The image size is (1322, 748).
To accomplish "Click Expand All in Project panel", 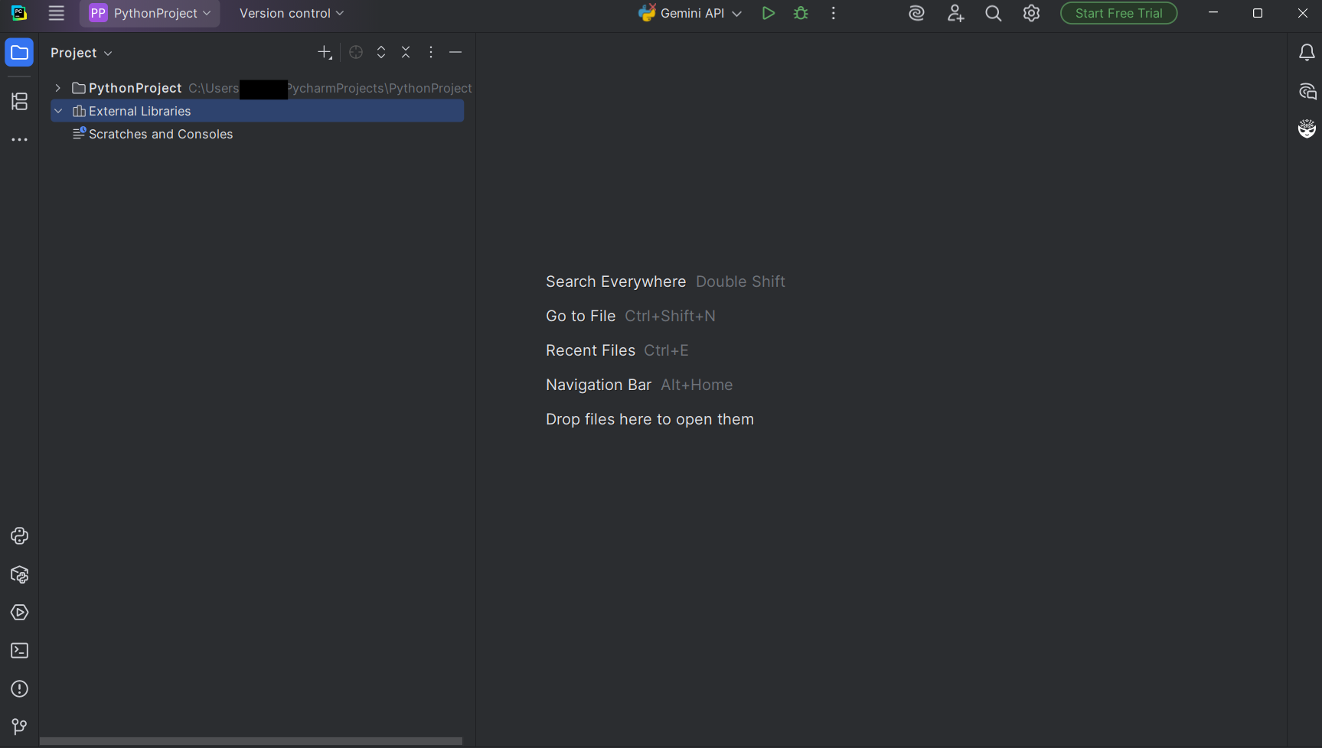I will coord(381,52).
